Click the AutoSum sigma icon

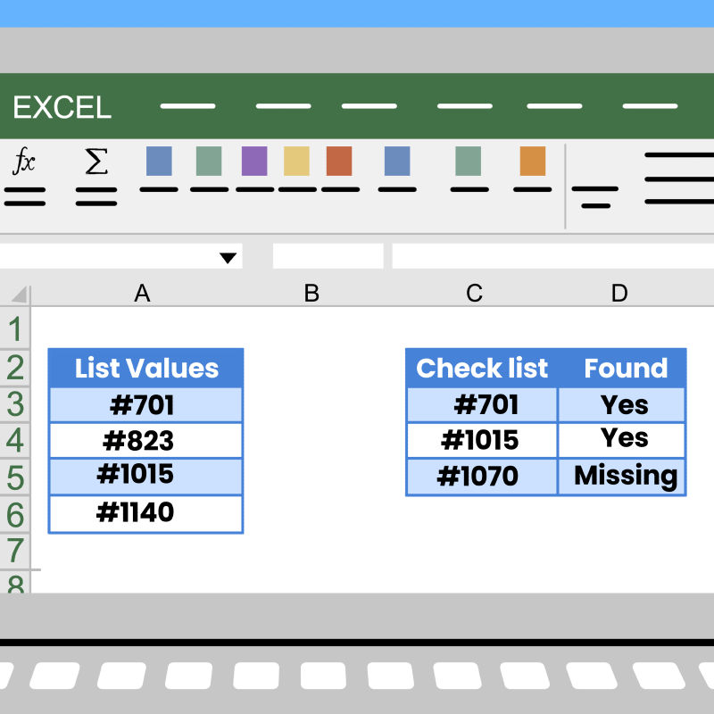pos(95,162)
